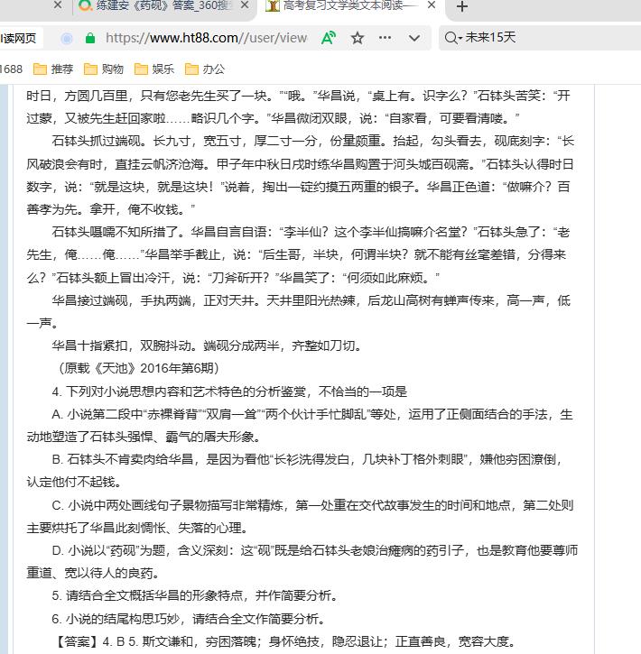Image resolution: width=641 pixels, height=654 pixels.
Task: Open the 办公 bookmarks folder
Action: 205,69
